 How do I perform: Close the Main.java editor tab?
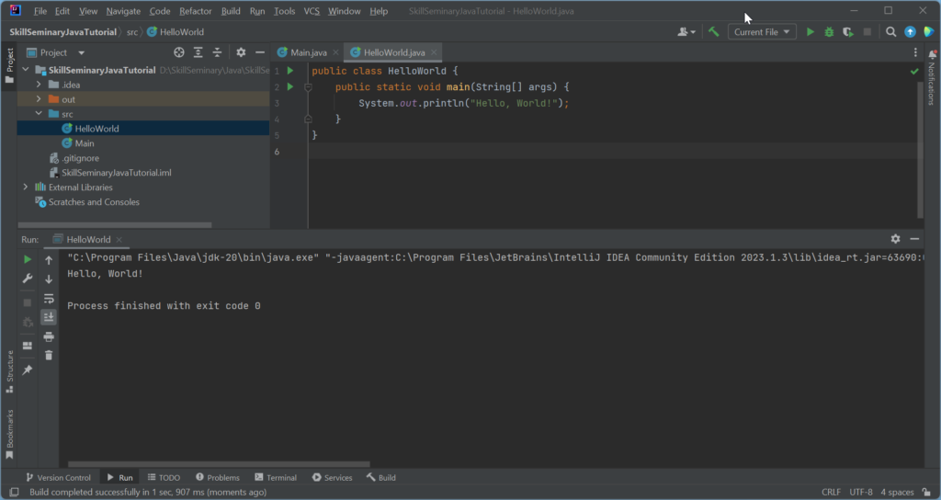click(x=336, y=52)
